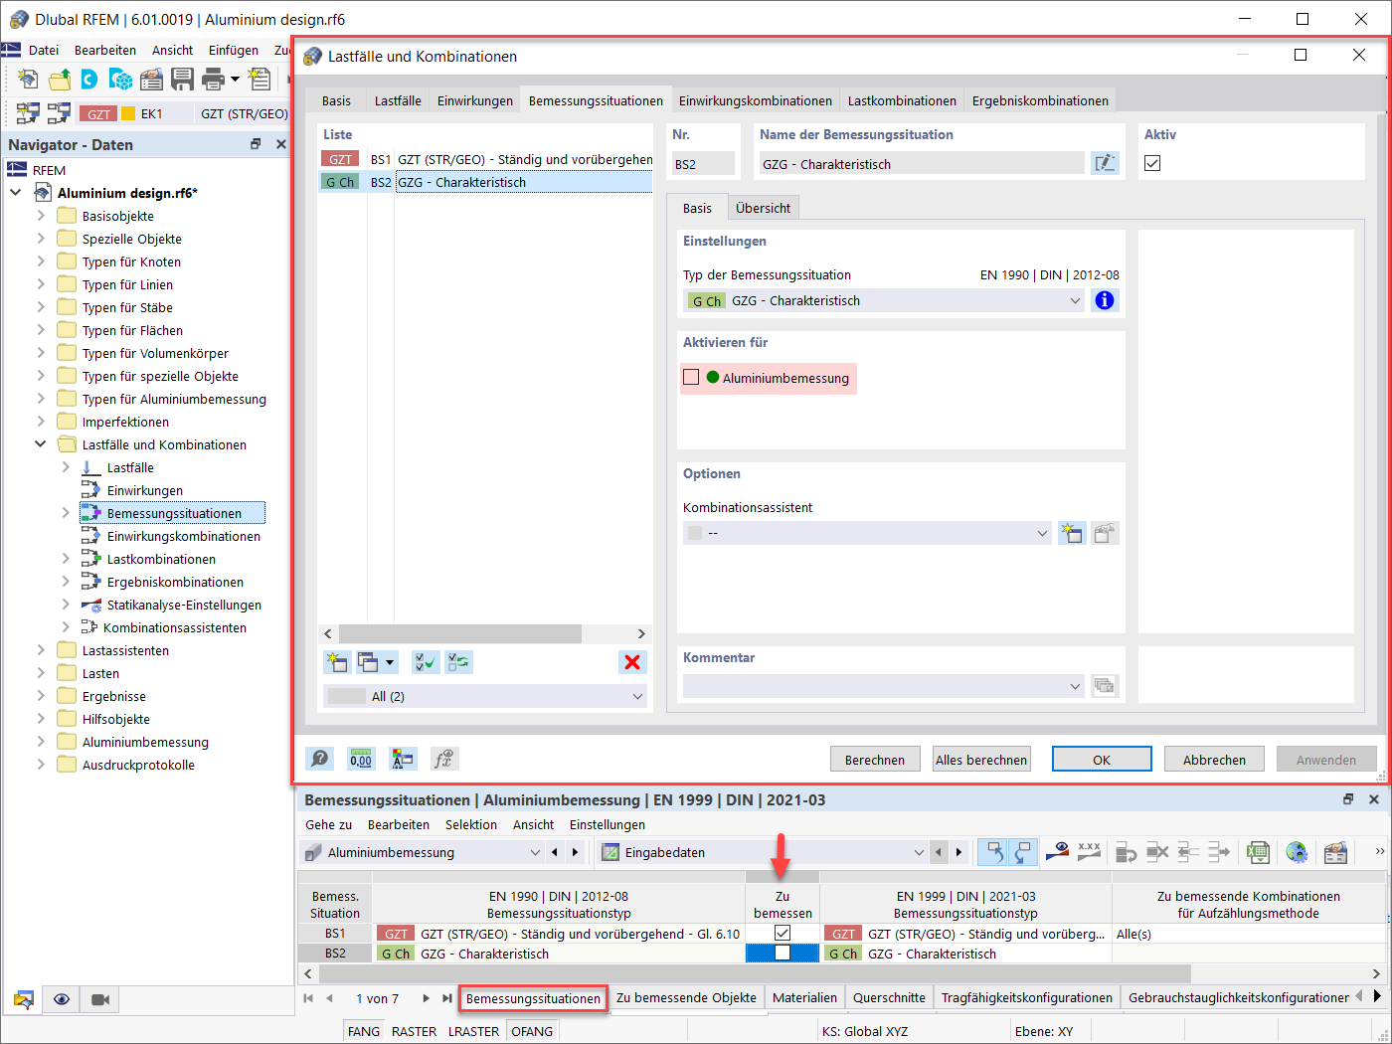Uncheck Zu bemessen for row BS1
Image resolution: width=1392 pixels, height=1044 pixels.
783,933
